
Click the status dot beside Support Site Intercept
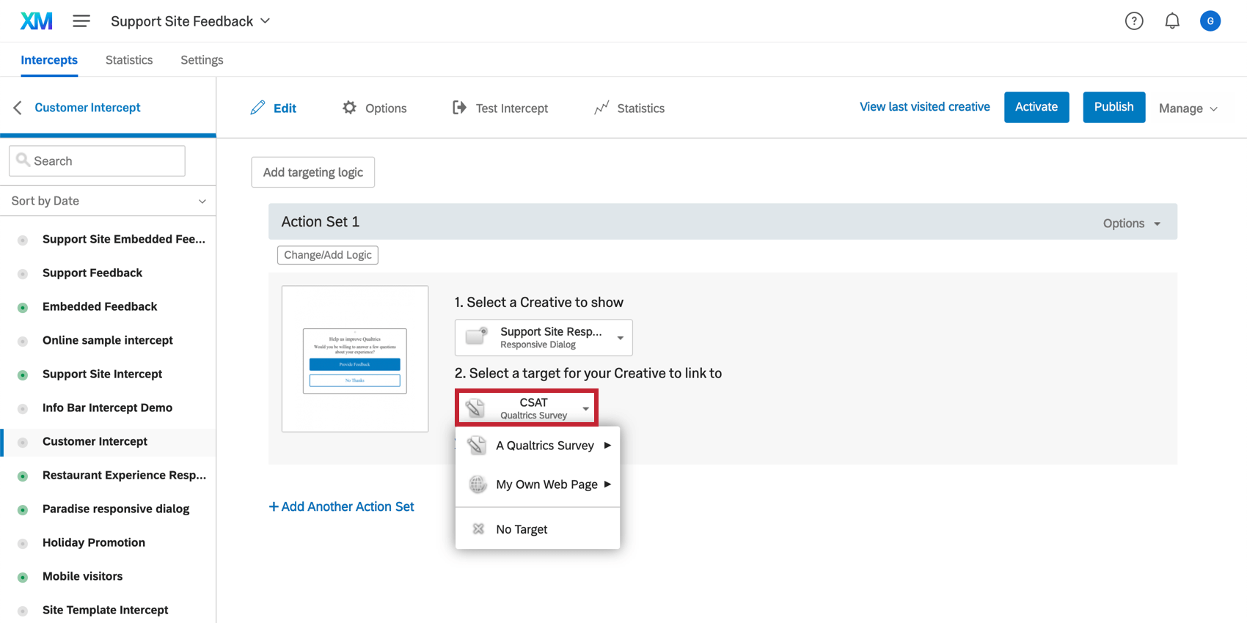(23, 375)
